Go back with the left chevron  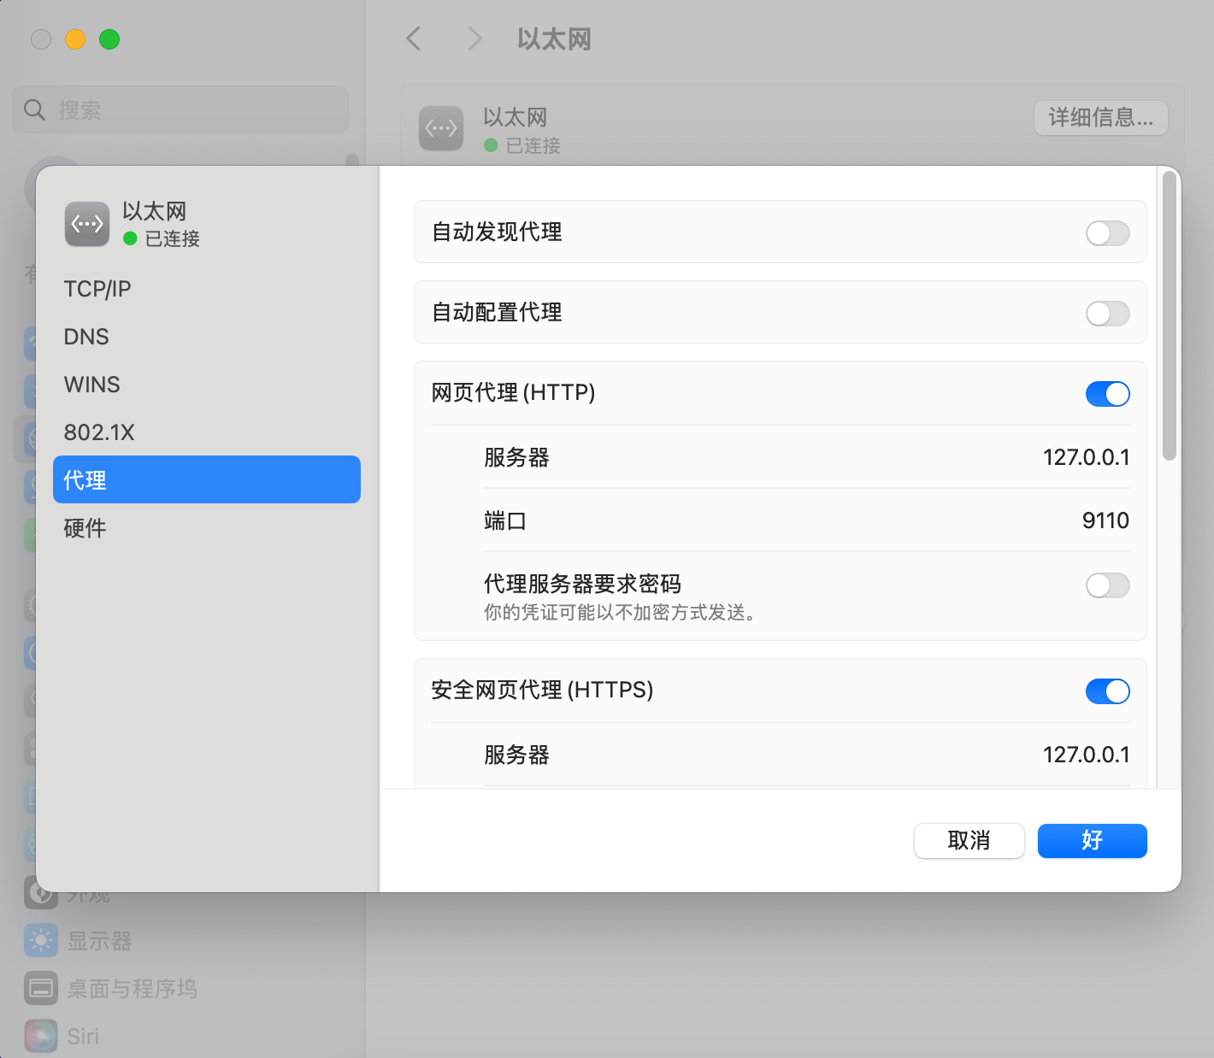click(414, 38)
